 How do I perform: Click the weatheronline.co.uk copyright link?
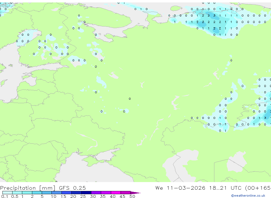point(248,196)
